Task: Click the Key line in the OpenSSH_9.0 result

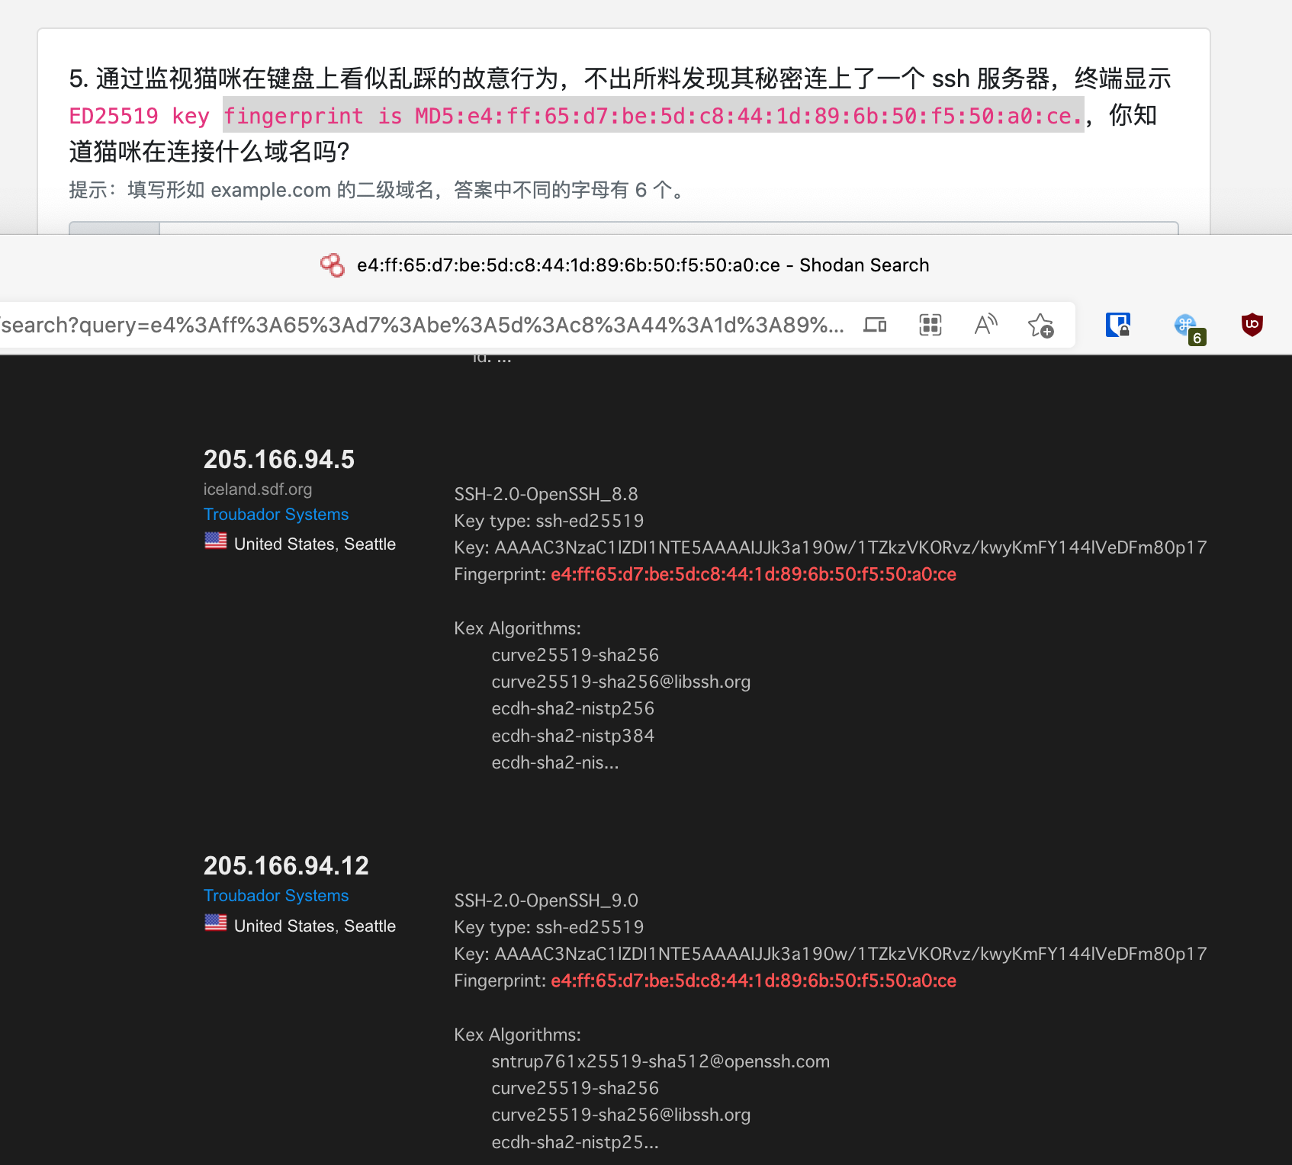Action: pos(831,954)
